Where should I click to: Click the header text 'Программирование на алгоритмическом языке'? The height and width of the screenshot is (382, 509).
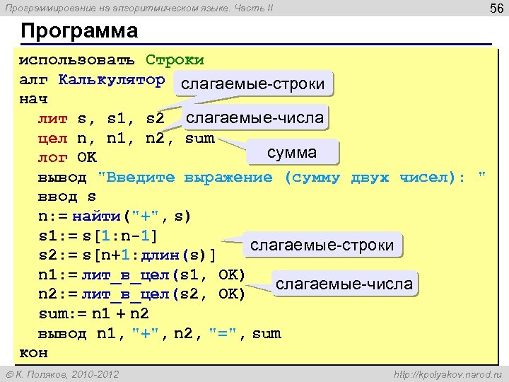117,8
